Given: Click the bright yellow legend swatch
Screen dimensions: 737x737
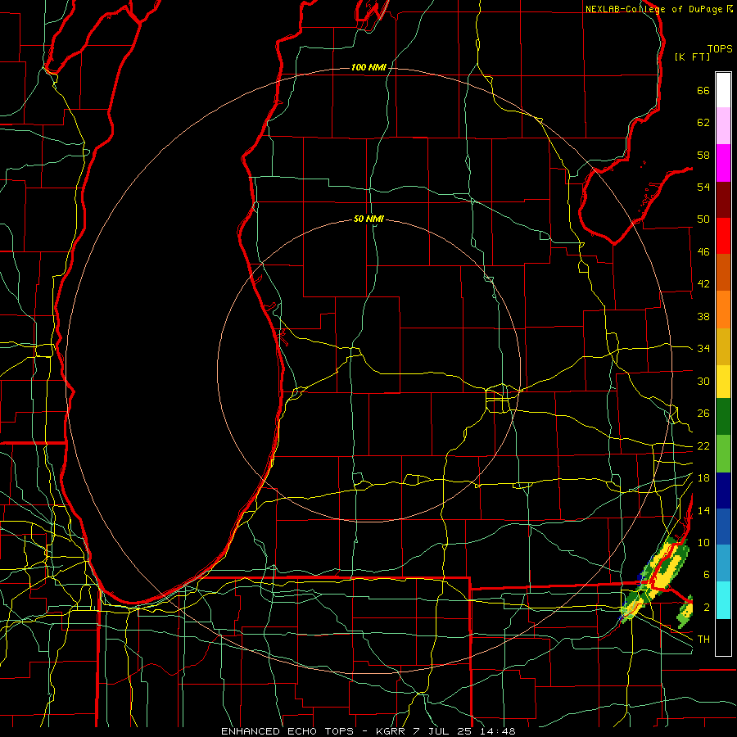Looking at the screenshot, I should pyautogui.click(x=723, y=382).
